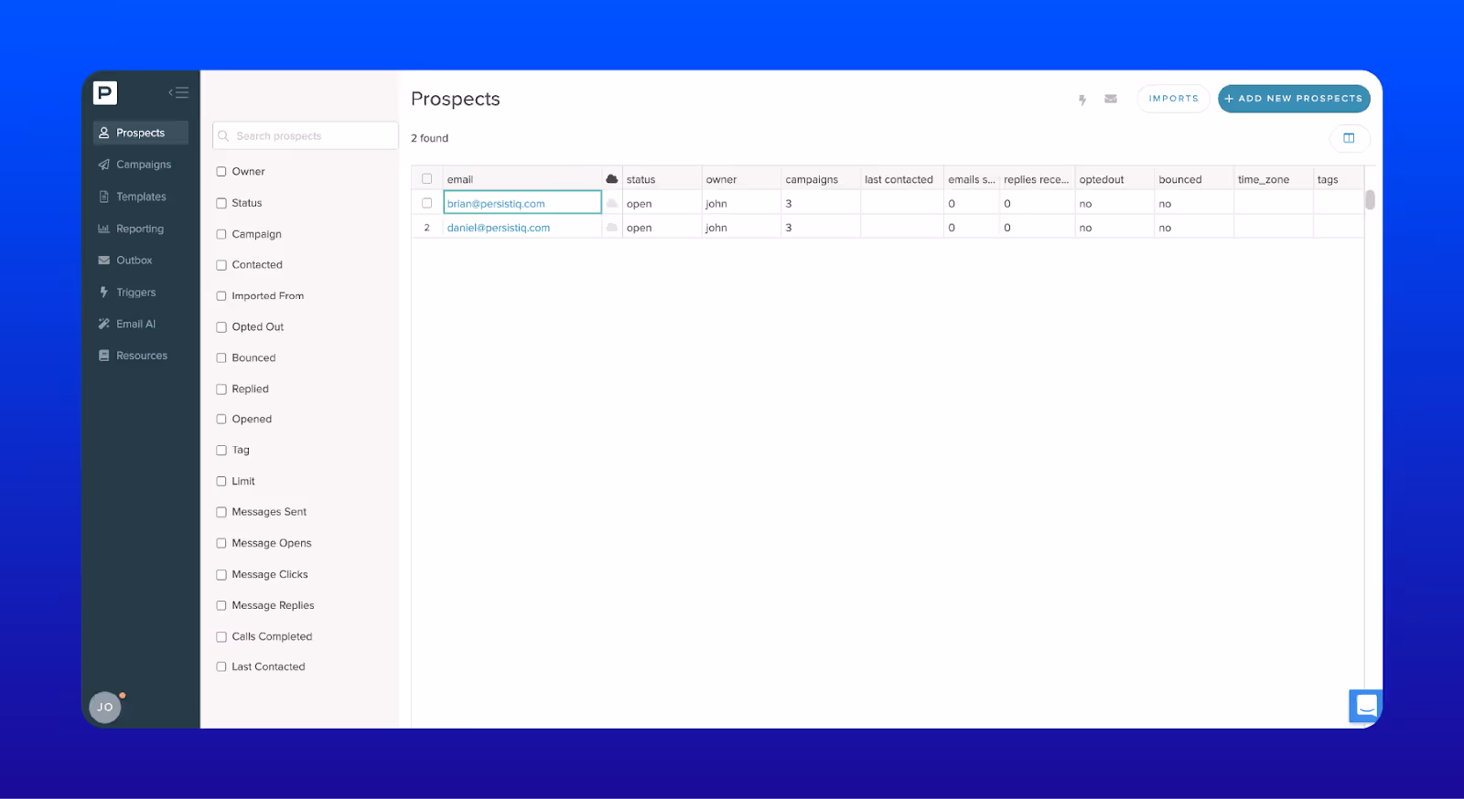The width and height of the screenshot is (1464, 799).
Task: Open the daniel@persistiq.com prospect link
Action: (499, 228)
